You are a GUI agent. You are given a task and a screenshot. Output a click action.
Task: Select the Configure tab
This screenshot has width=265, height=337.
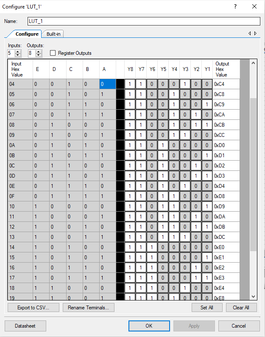pos(27,34)
